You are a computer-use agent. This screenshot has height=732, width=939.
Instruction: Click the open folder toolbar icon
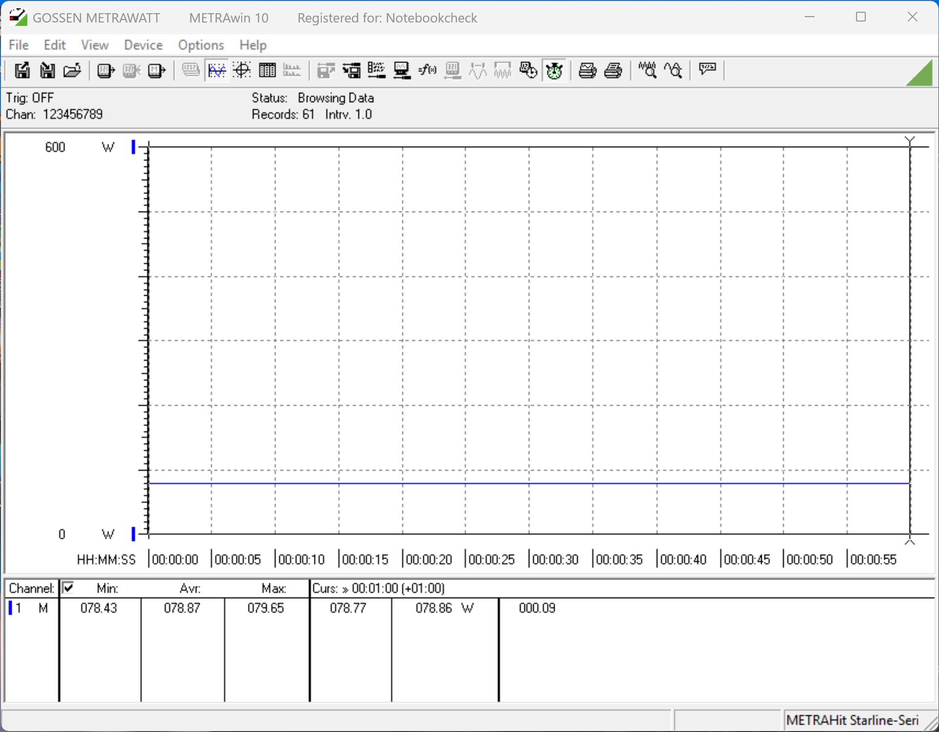coord(72,71)
